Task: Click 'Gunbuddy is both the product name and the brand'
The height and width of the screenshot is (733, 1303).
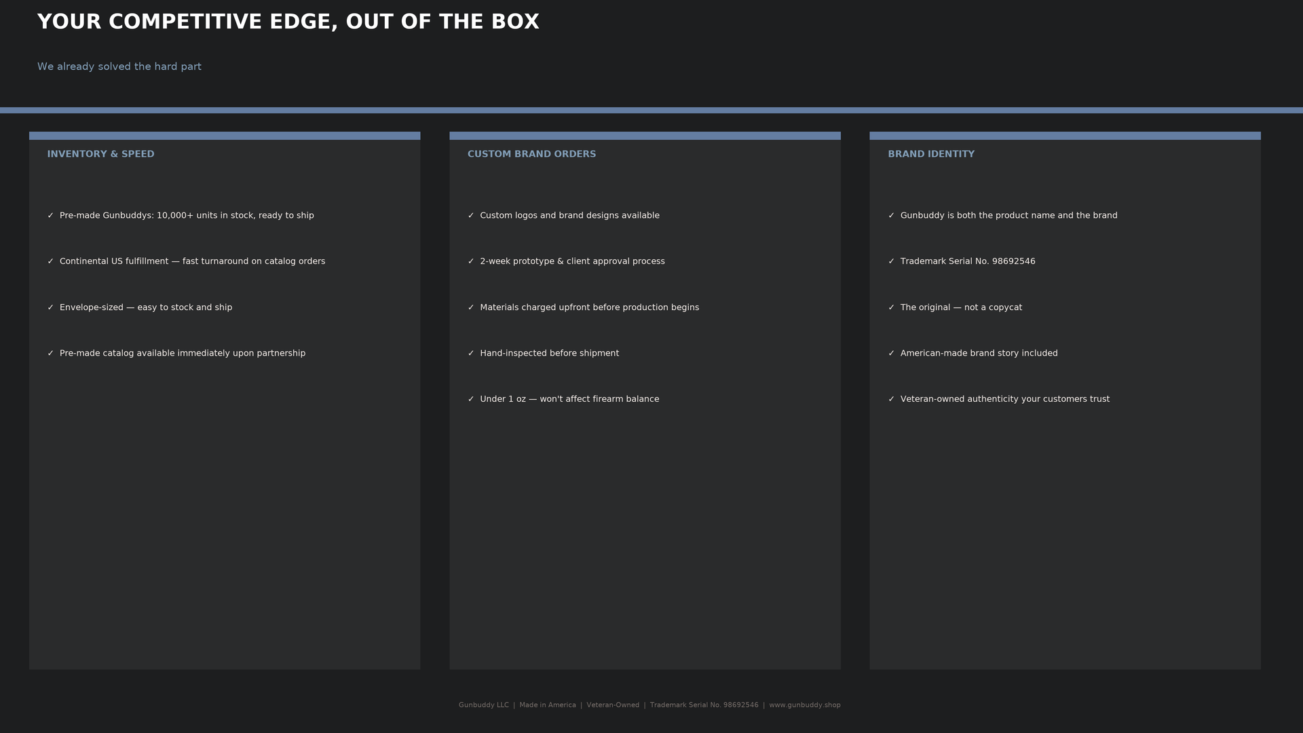Action: 1008,215
